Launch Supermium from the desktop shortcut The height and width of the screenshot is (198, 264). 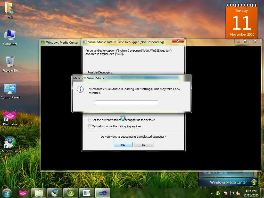pyautogui.click(x=10, y=145)
